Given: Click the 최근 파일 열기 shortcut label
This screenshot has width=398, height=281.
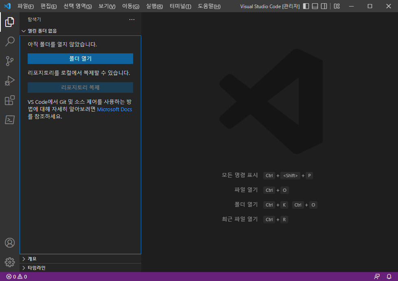Looking at the screenshot, I should [x=240, y=219].
